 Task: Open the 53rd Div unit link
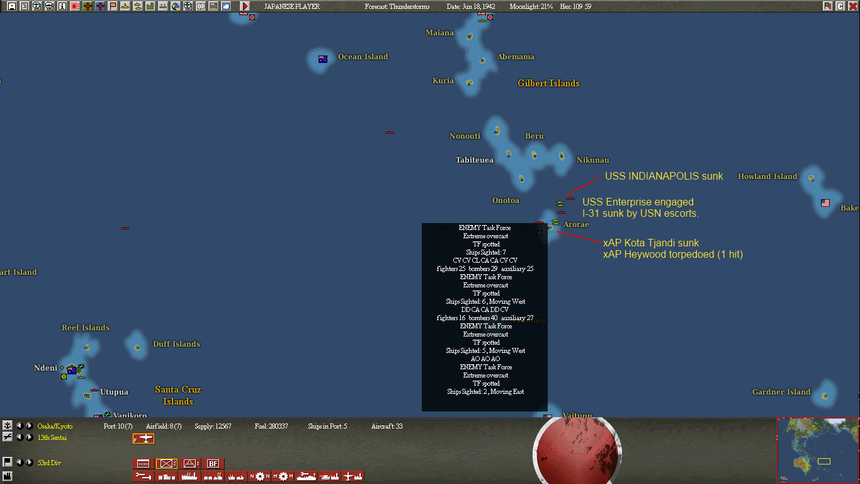pos(49,463)
